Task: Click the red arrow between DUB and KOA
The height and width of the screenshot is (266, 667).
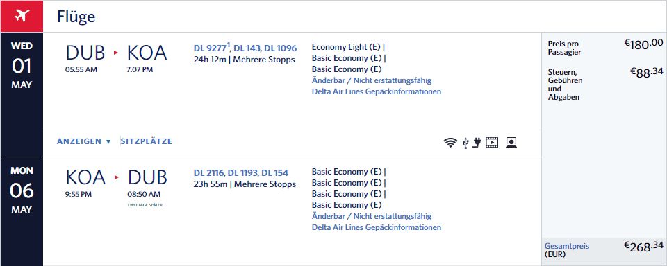Action: (x=116, y=53)
